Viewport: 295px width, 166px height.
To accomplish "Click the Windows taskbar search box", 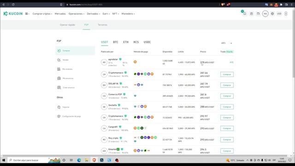I will pyautogui.click(x=34, y=160).
